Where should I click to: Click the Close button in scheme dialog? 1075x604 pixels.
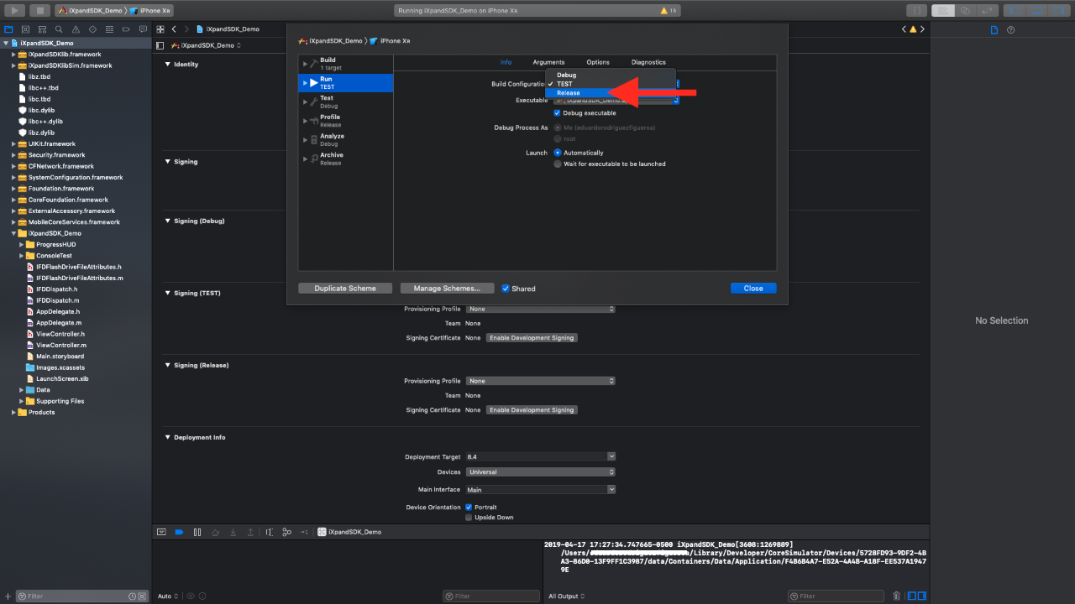(753, 288)
